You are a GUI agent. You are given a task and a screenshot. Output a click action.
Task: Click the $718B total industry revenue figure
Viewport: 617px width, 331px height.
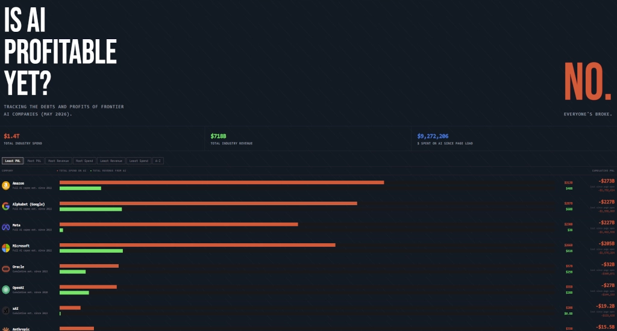click(x=218, y=136)
